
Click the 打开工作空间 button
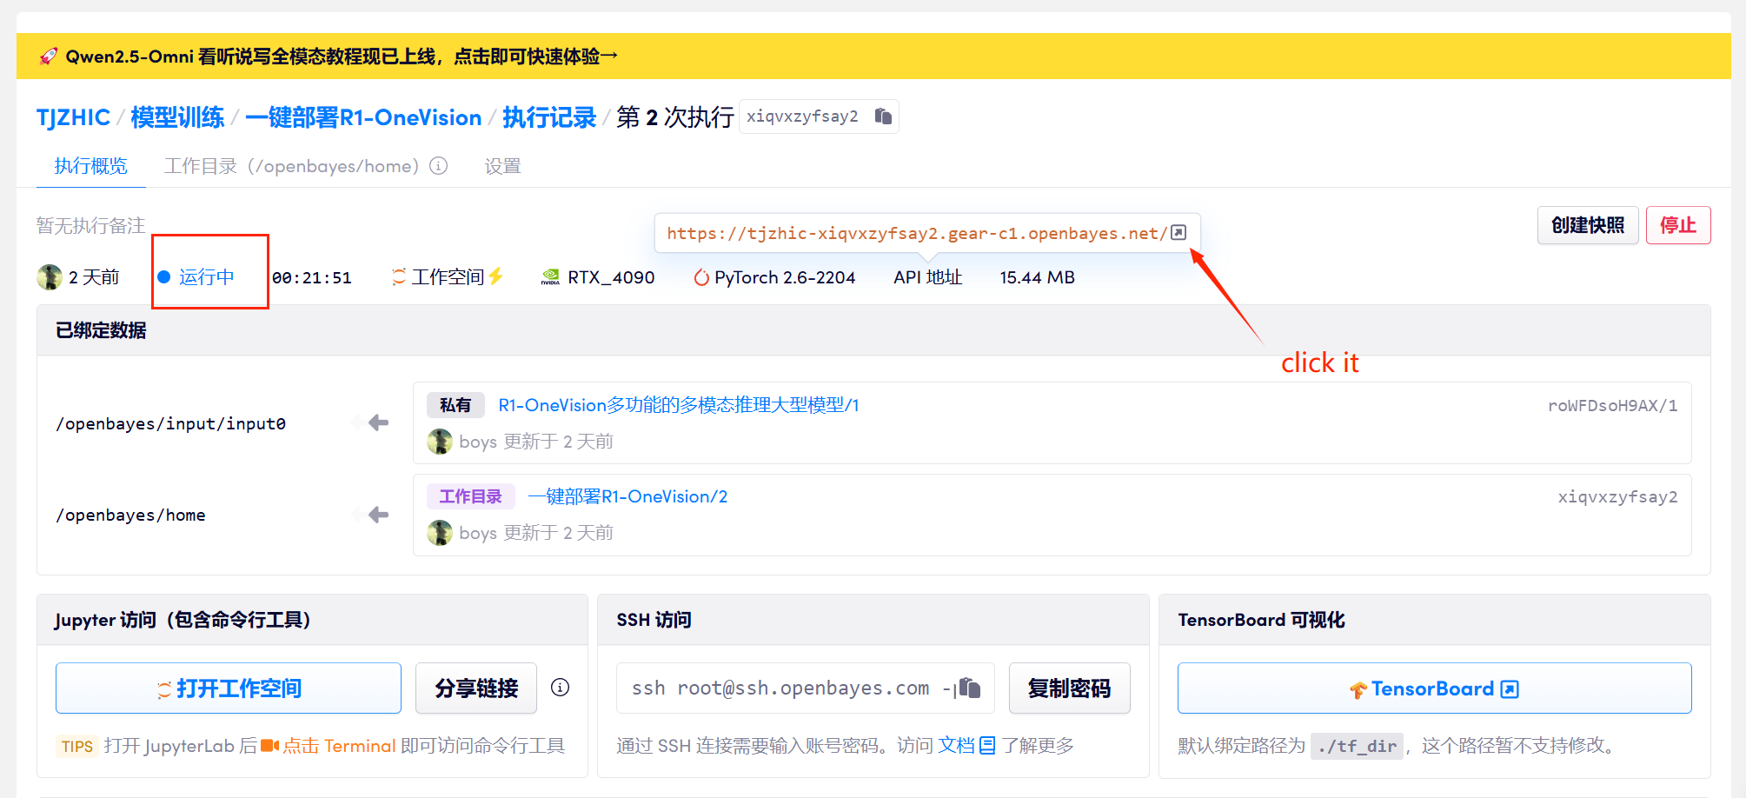(229, 688)
